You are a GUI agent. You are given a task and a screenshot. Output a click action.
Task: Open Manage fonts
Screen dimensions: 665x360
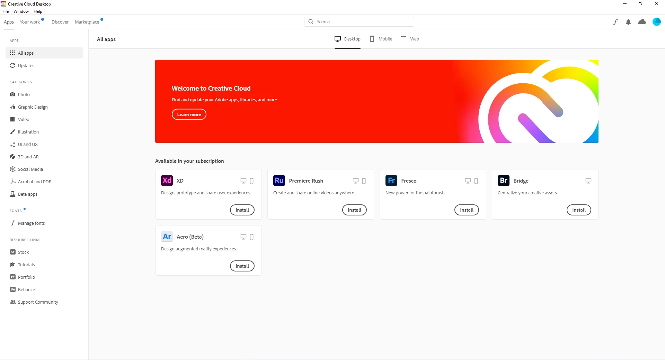[x=44, y=223]
